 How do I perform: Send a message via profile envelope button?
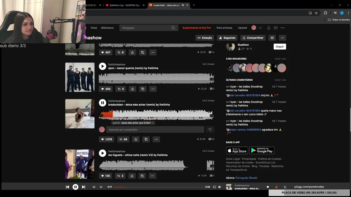click(272, 38)
